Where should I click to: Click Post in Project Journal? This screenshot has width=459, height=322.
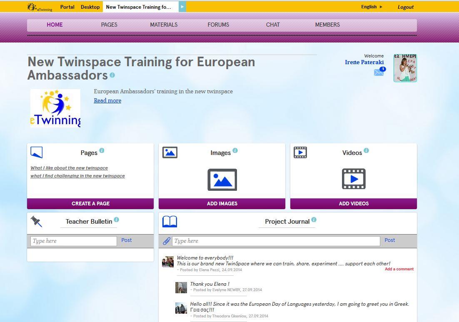click(389, 240)
